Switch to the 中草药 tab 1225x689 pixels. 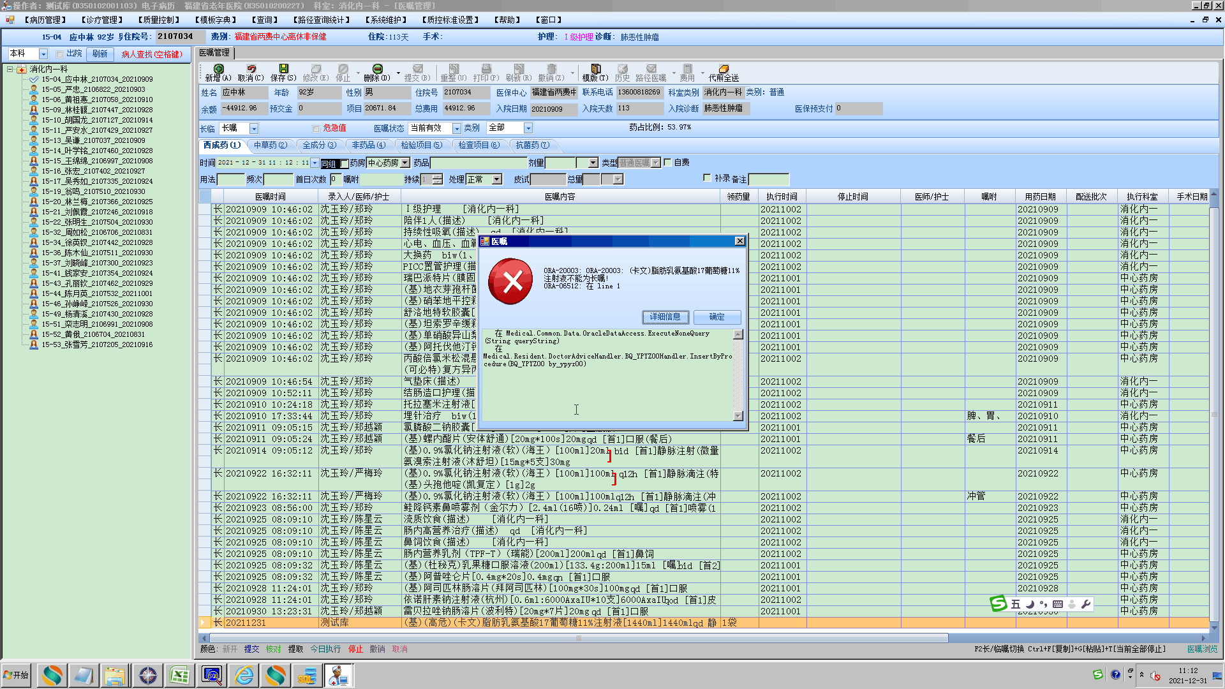(271, 145)
